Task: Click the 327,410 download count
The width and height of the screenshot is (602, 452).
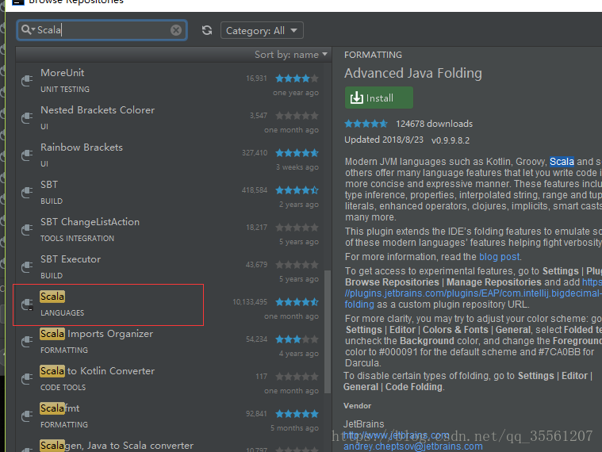Action: coord(254,153)
